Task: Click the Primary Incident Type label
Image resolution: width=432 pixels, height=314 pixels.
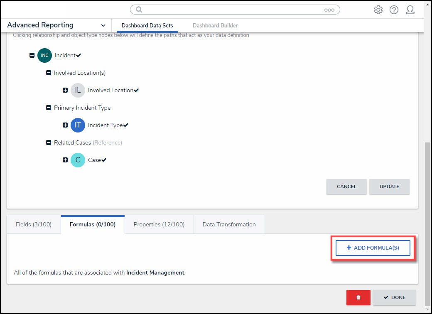Action: 82,108
